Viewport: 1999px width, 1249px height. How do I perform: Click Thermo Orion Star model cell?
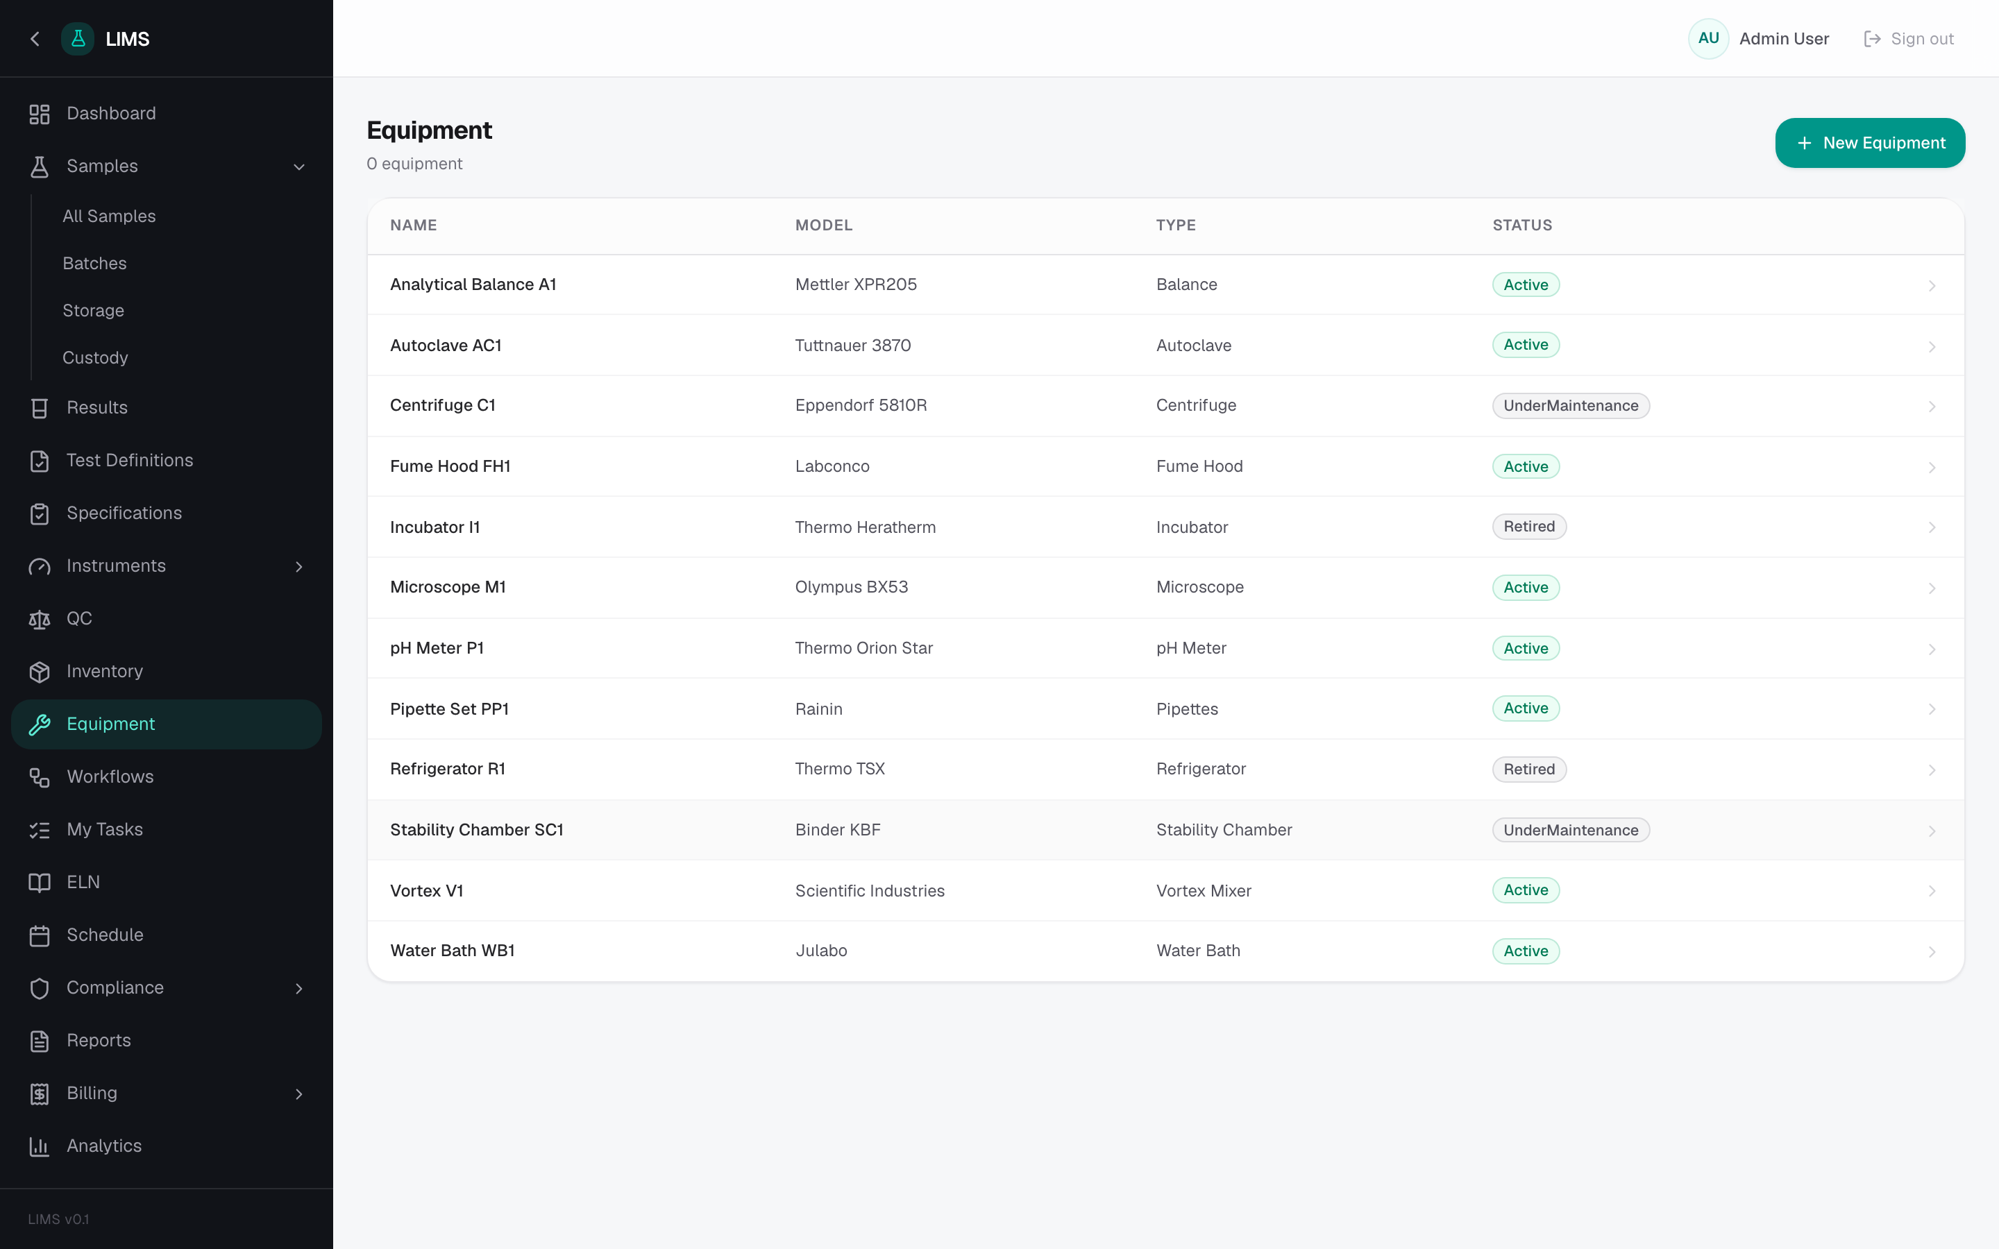click(x=864, y=649)
